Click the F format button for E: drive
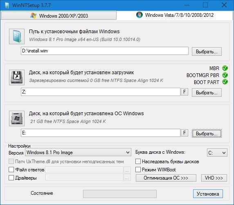 184,133
